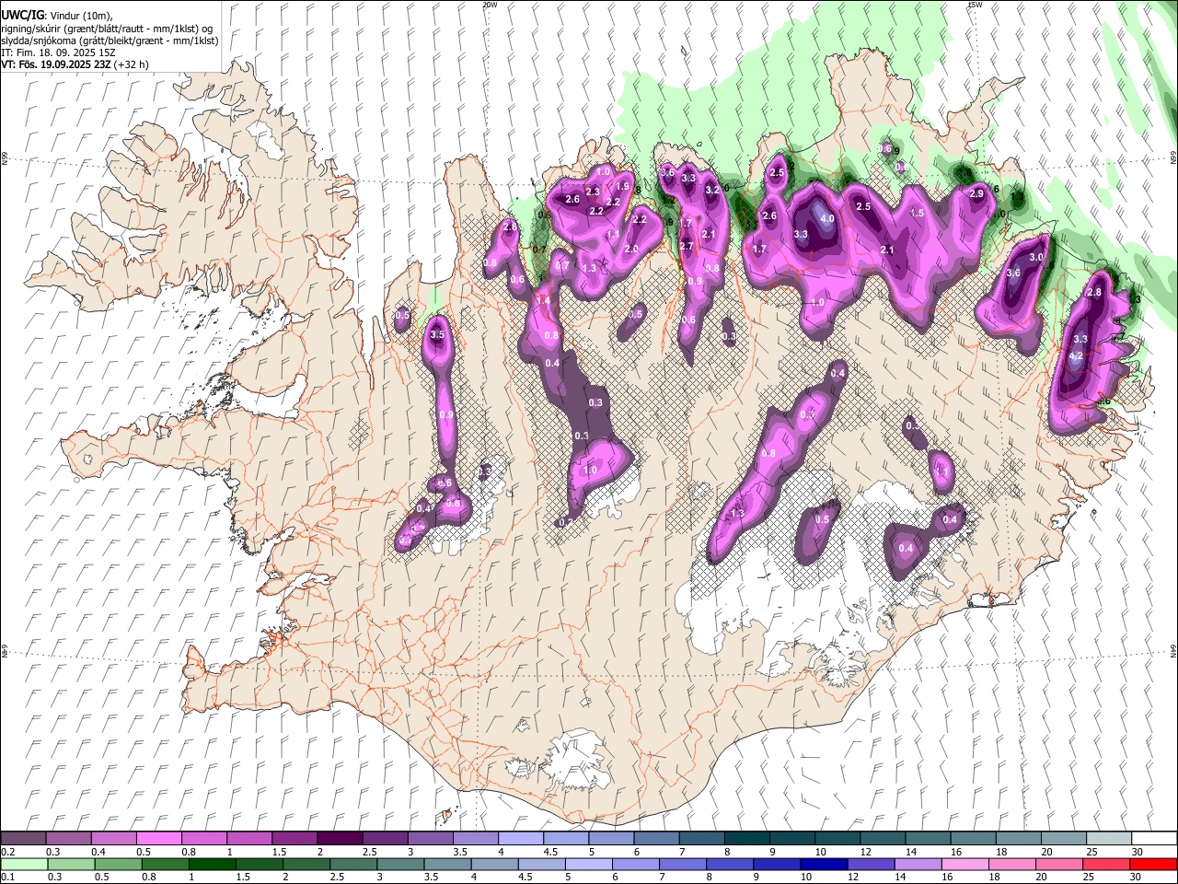Select the crimson swatch labeled 25 in the bottom row
This screenshot has height=884, width=1178.
click(x=1105, y=865)
